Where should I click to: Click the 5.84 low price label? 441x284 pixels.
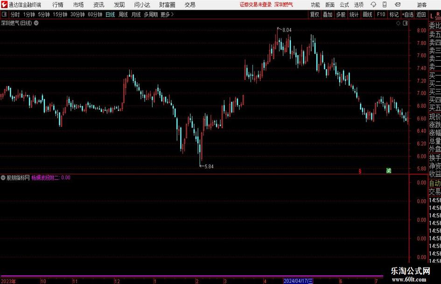(209, 166)
